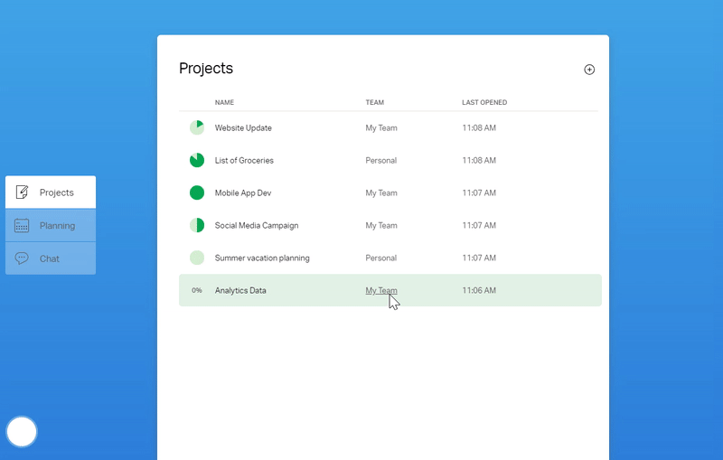This screenshot has width=723, height=460.
Task: Click the Mobile App Dev full progress circle
Action: (x=197, y=192)
